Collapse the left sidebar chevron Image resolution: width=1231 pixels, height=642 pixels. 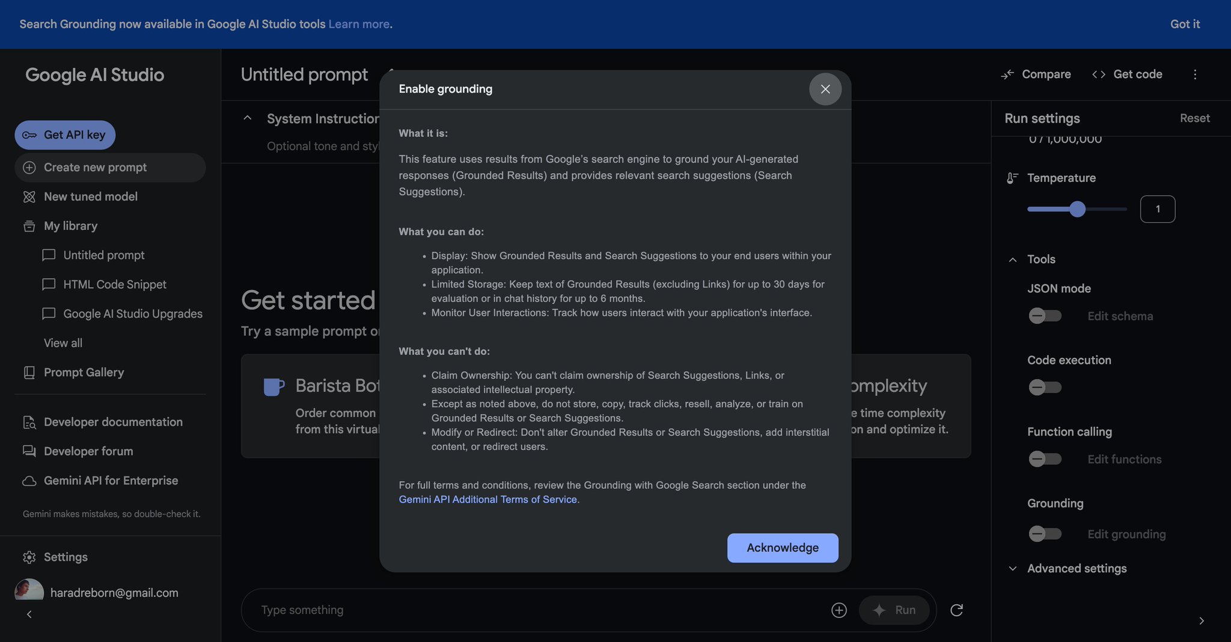[x=29, y=614]
